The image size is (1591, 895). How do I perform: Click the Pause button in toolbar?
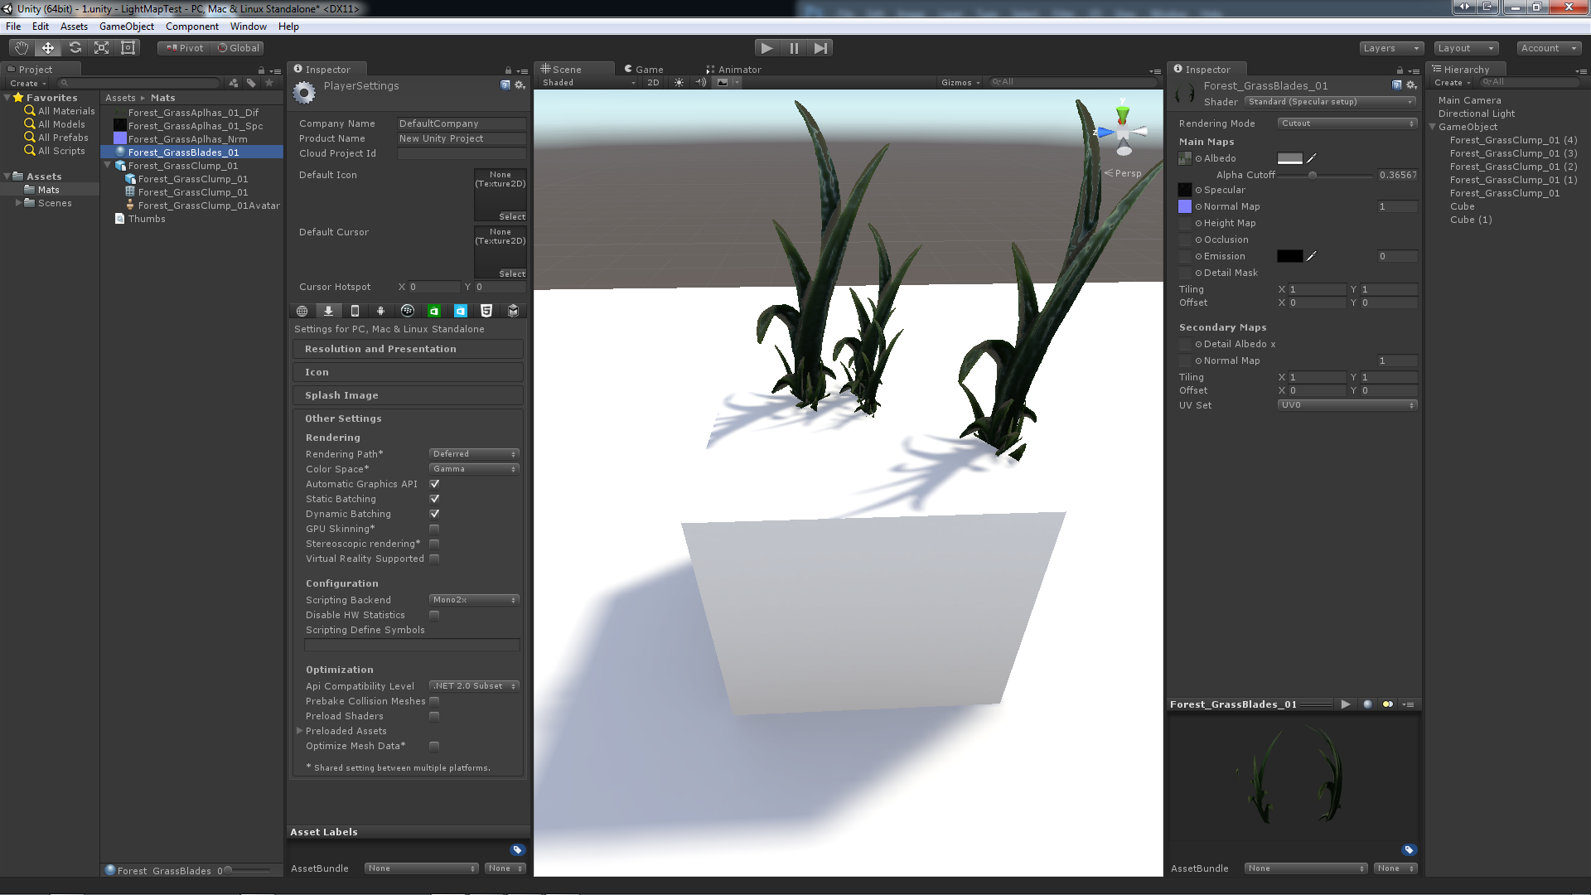795,47
